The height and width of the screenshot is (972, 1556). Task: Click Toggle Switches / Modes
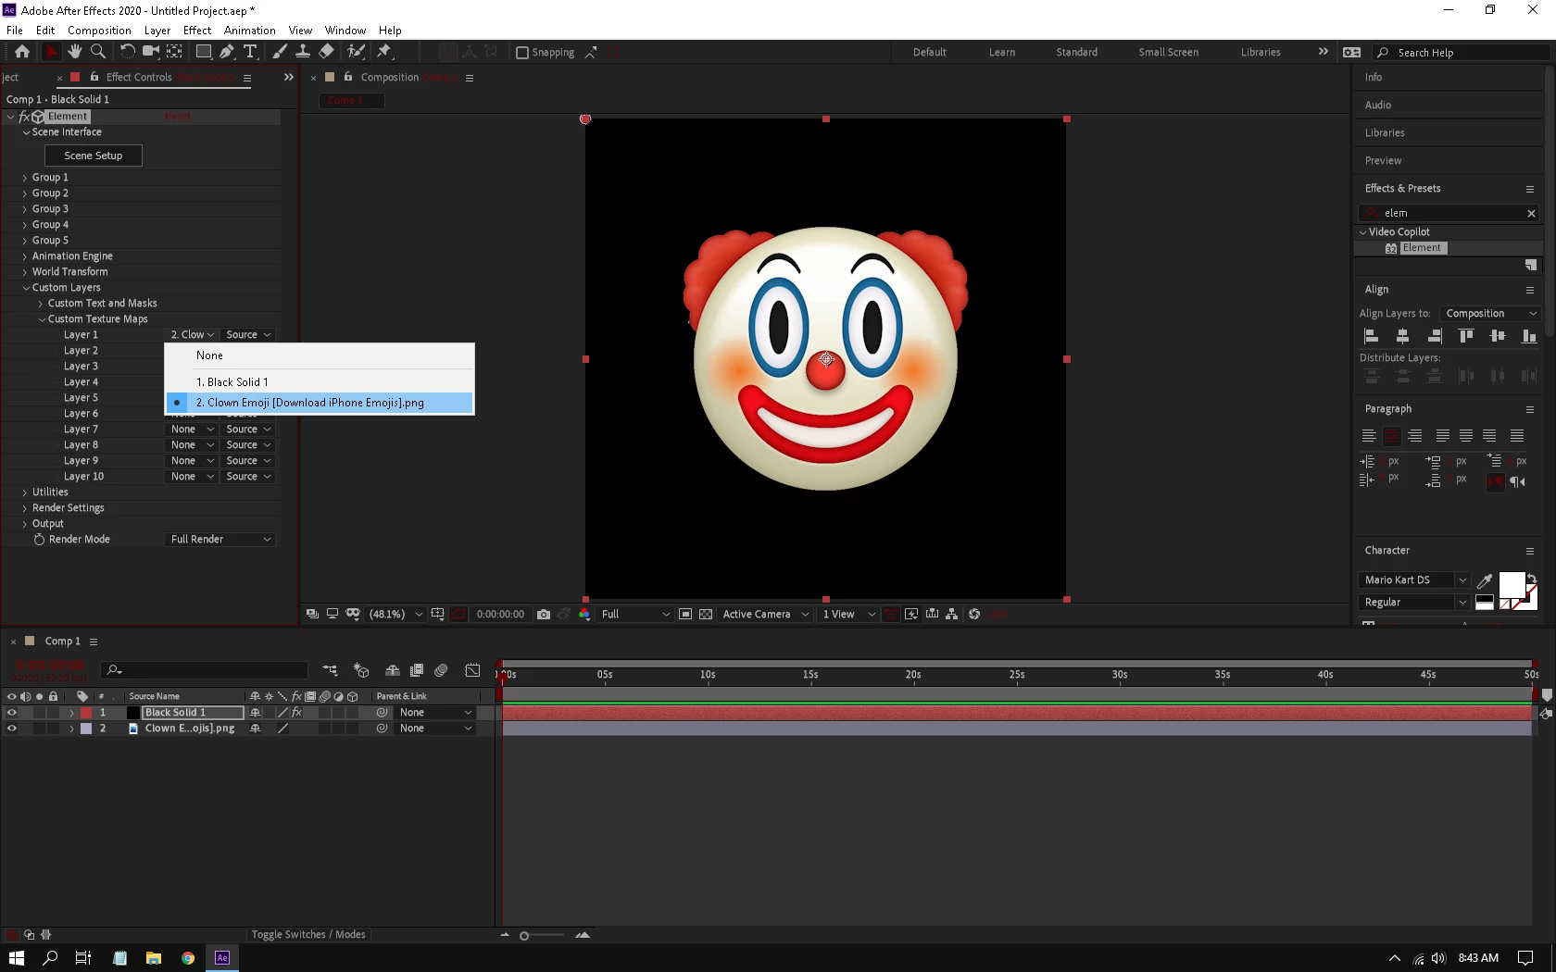pos(308,935)
